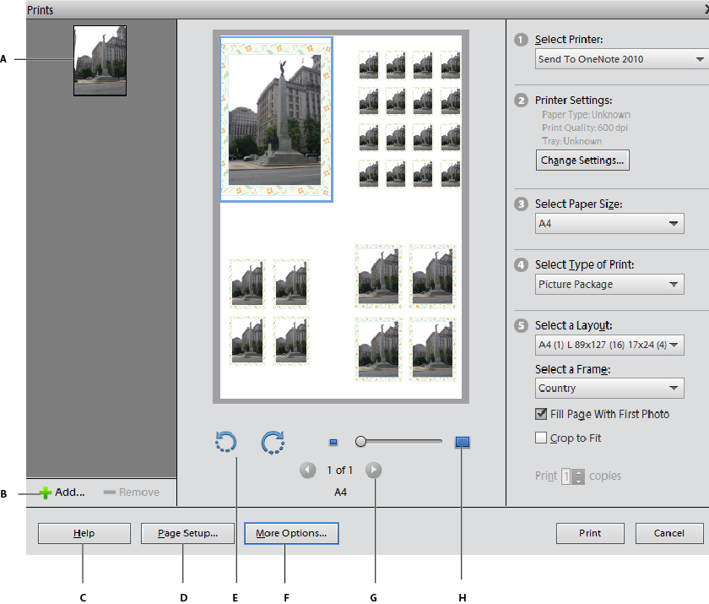
Task: Change the Country frame dropdown
Action: [x=609, y=388]
